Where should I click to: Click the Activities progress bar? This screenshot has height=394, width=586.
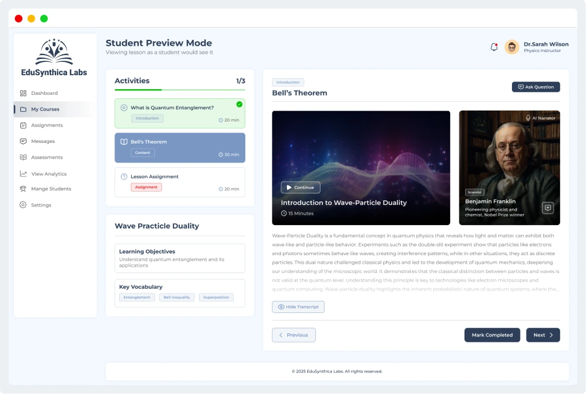[x=180, y=90]
